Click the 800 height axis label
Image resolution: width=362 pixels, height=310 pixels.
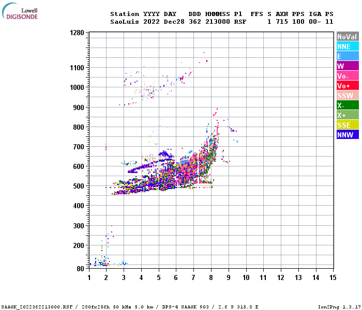click(x=79, y=127)
